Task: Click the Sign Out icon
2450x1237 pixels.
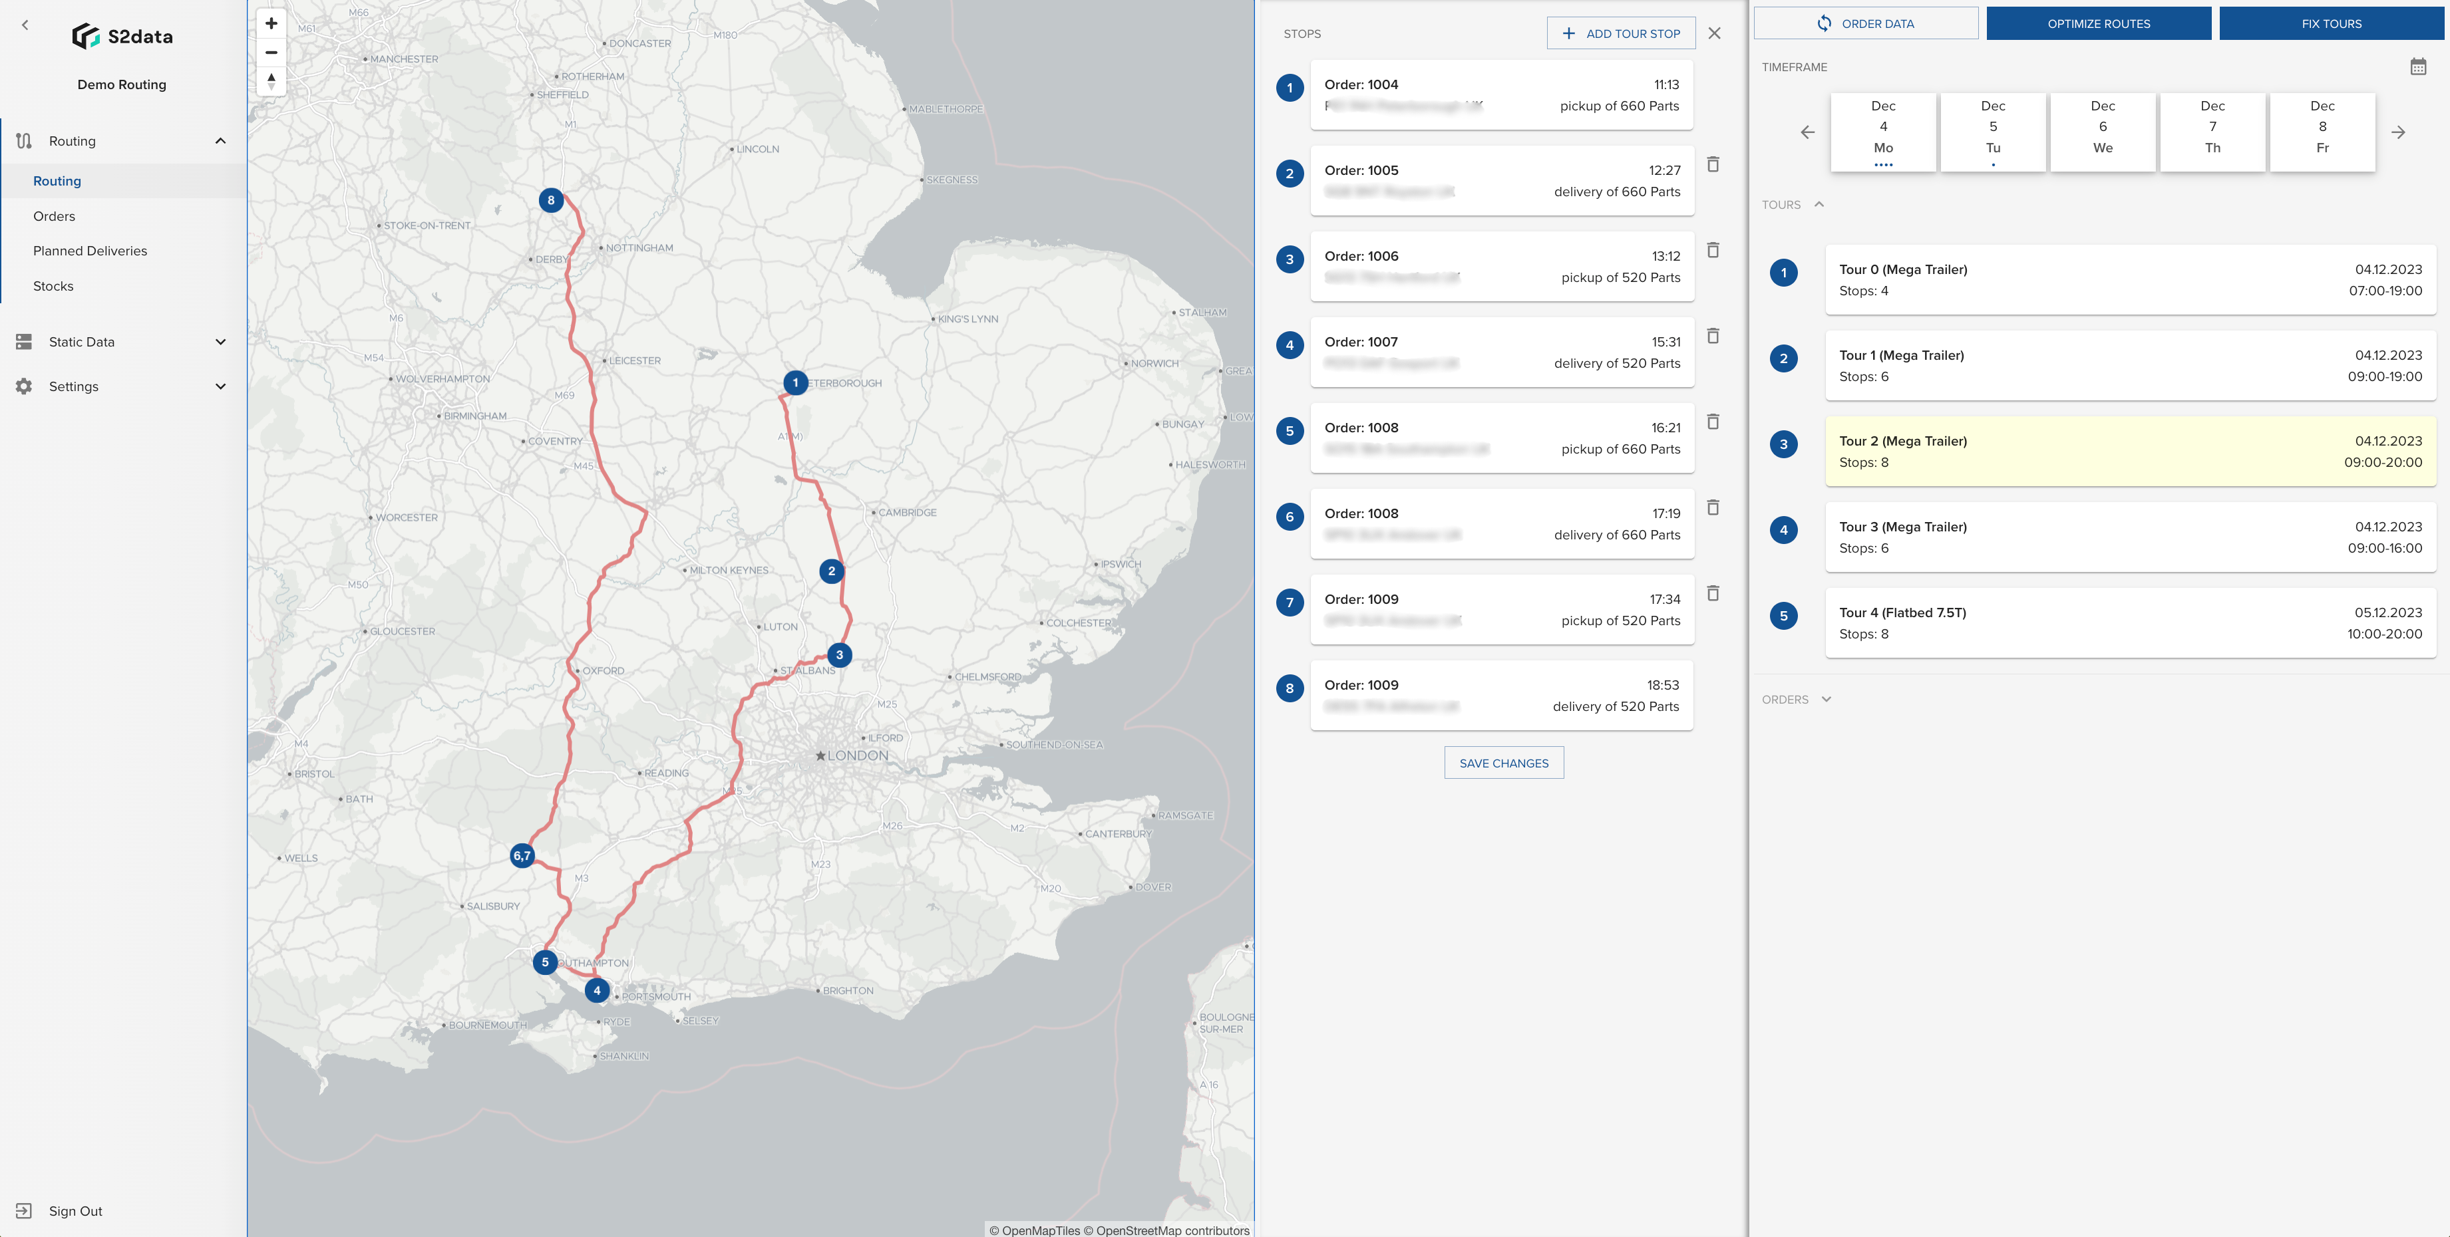Action: coord(23,1210)
